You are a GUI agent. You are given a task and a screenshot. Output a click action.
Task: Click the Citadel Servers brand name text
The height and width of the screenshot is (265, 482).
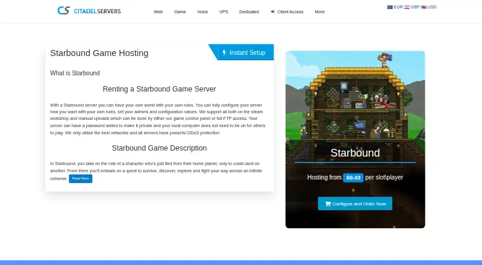coord(97,11)
